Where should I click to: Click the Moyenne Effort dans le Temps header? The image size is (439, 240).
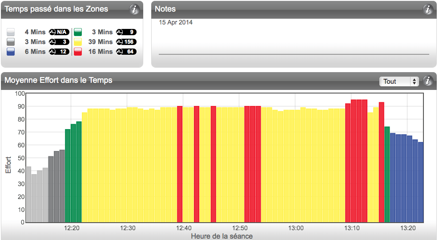click(58, 81)
